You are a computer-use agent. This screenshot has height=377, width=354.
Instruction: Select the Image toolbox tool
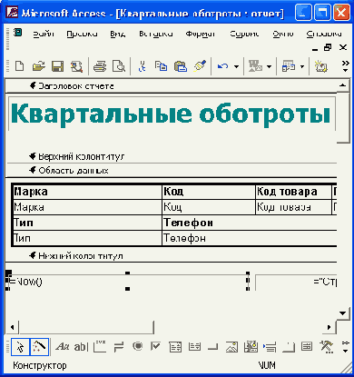231,347
